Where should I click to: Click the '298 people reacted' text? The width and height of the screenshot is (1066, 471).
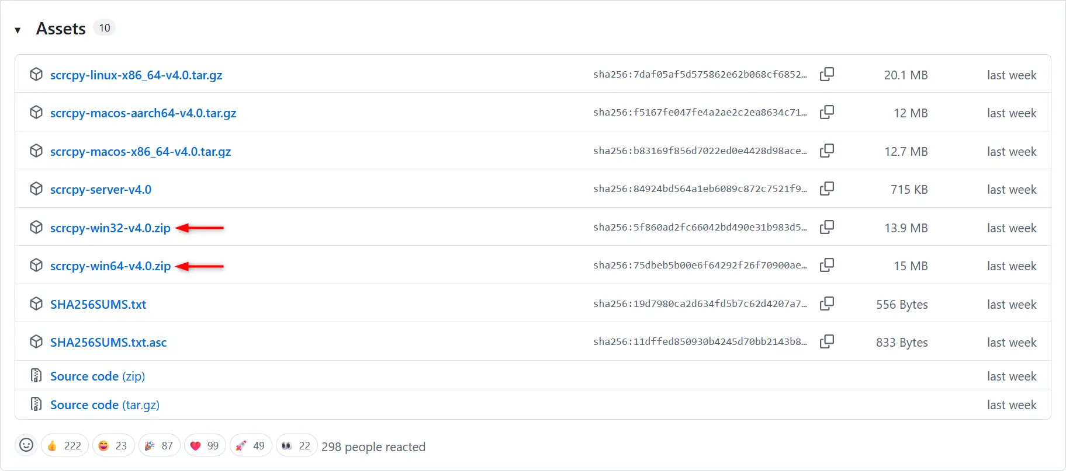pos(373,446)
